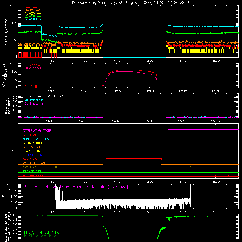Select the 50-100 keV legend label
The height and width of the screenshot is (242, 242).
34,19
